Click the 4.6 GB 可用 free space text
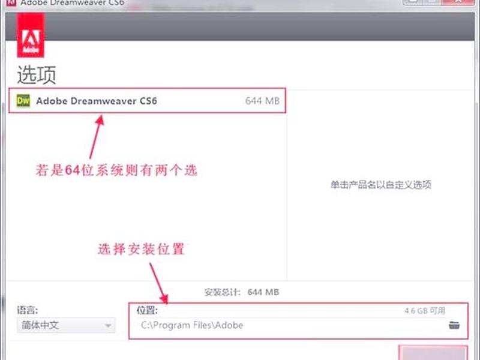Screen dimensions: 480x360 coord(425,311)
